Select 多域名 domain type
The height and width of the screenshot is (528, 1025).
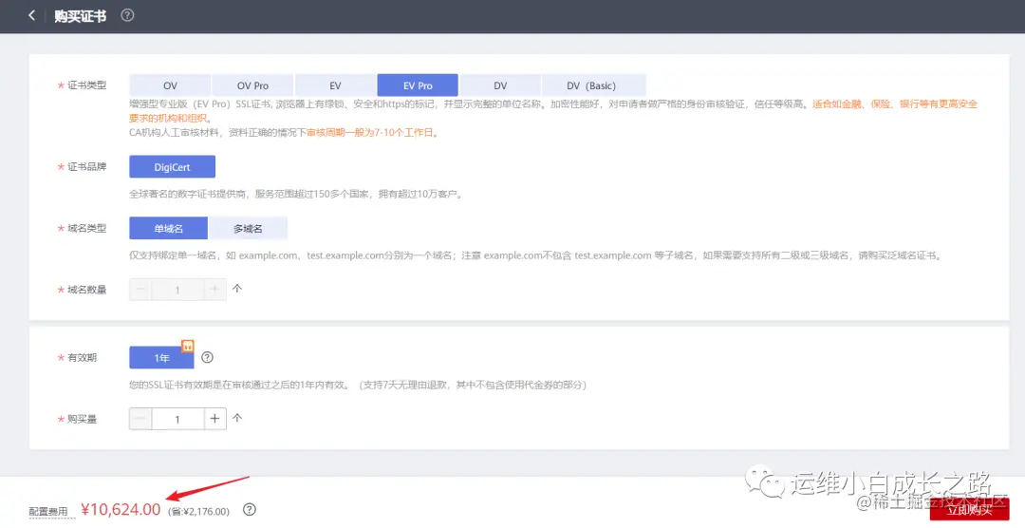pos(248,228)
